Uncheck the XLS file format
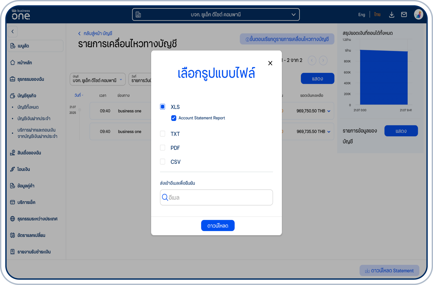Image resolution: width=433 pixels, height=285 pixels. 162,107
